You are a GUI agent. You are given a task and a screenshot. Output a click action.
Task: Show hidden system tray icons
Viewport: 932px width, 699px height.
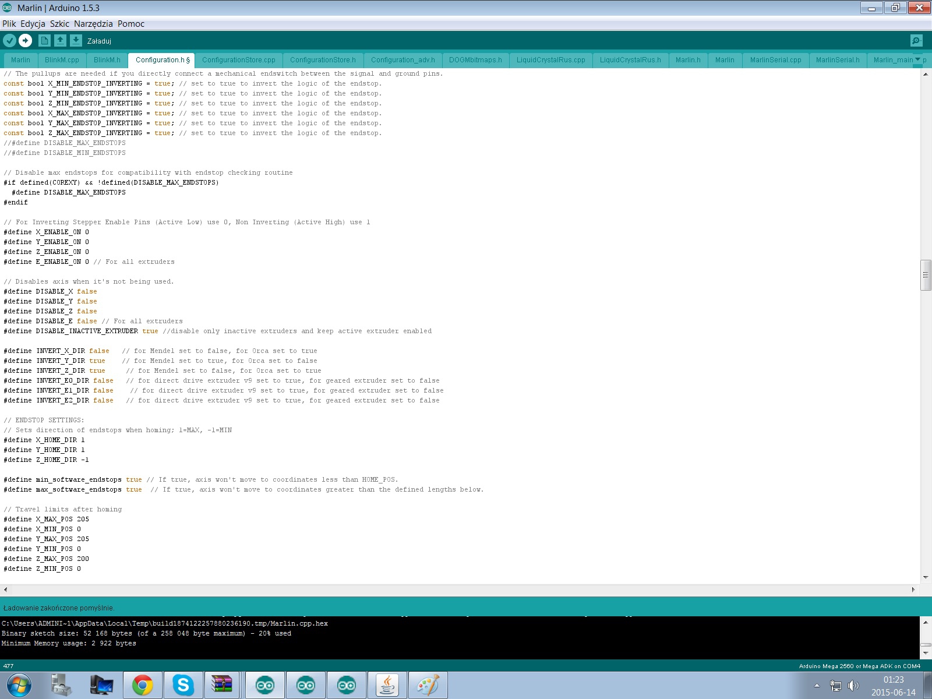[817, 686]
